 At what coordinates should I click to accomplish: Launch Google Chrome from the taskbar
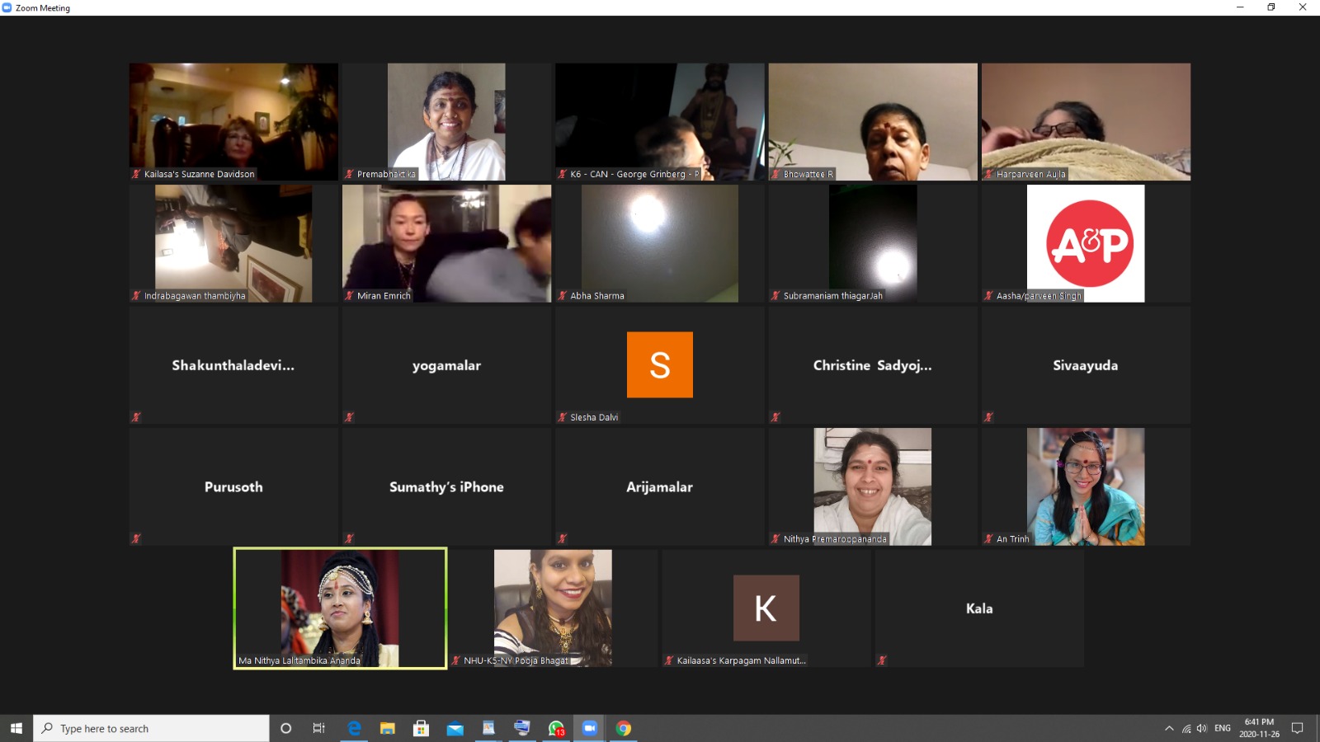click(x=624, y=728)
